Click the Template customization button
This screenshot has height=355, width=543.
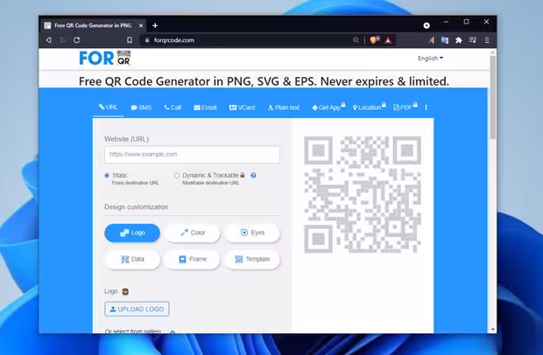252,259
